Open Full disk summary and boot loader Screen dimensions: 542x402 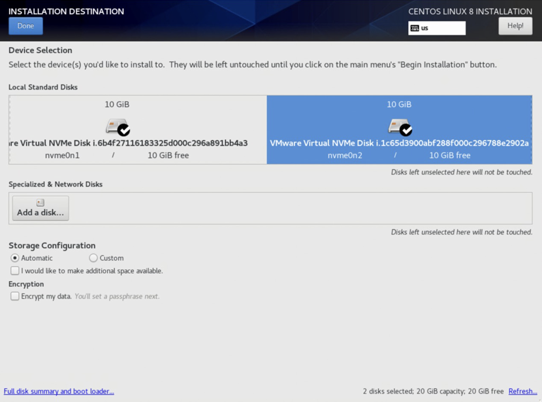[x=59, y=391]
